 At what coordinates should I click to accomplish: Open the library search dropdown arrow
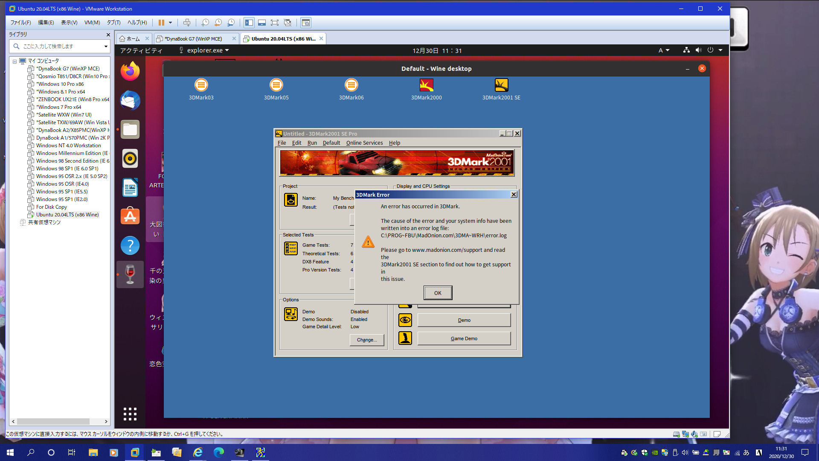click(x=106, y=47)
